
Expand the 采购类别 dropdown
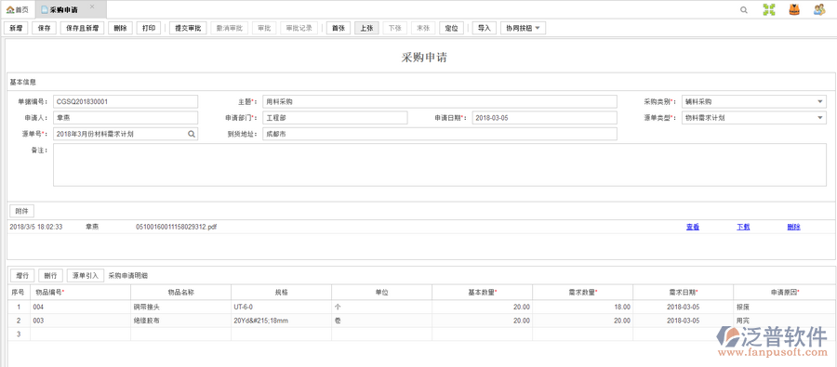[820, 101]
